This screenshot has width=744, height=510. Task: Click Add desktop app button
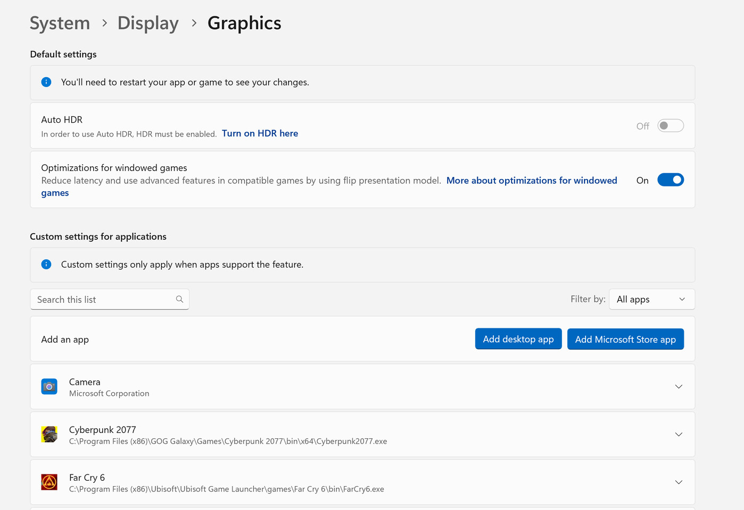pyautogui.click(x=518, y=339)
